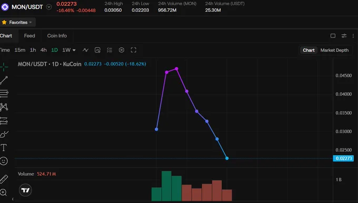Click the 24h High value 0.03050
The image size is (358, 203).
[113, 10]
